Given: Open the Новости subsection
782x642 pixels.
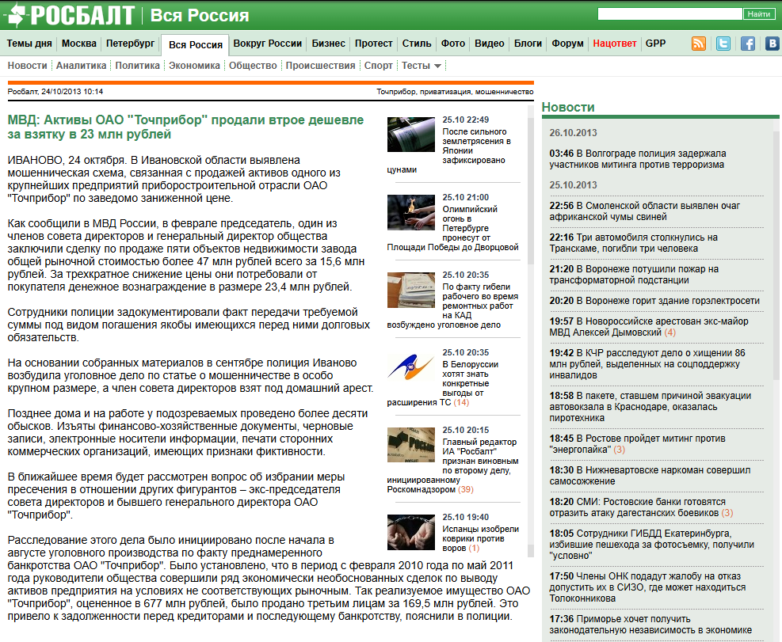Looking at the screenshot, I should (x=27, y=65).
